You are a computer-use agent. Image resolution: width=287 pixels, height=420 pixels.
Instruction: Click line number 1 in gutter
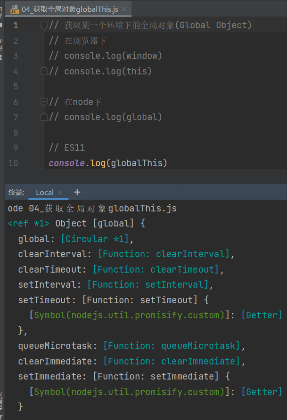(x=16, y=25)
